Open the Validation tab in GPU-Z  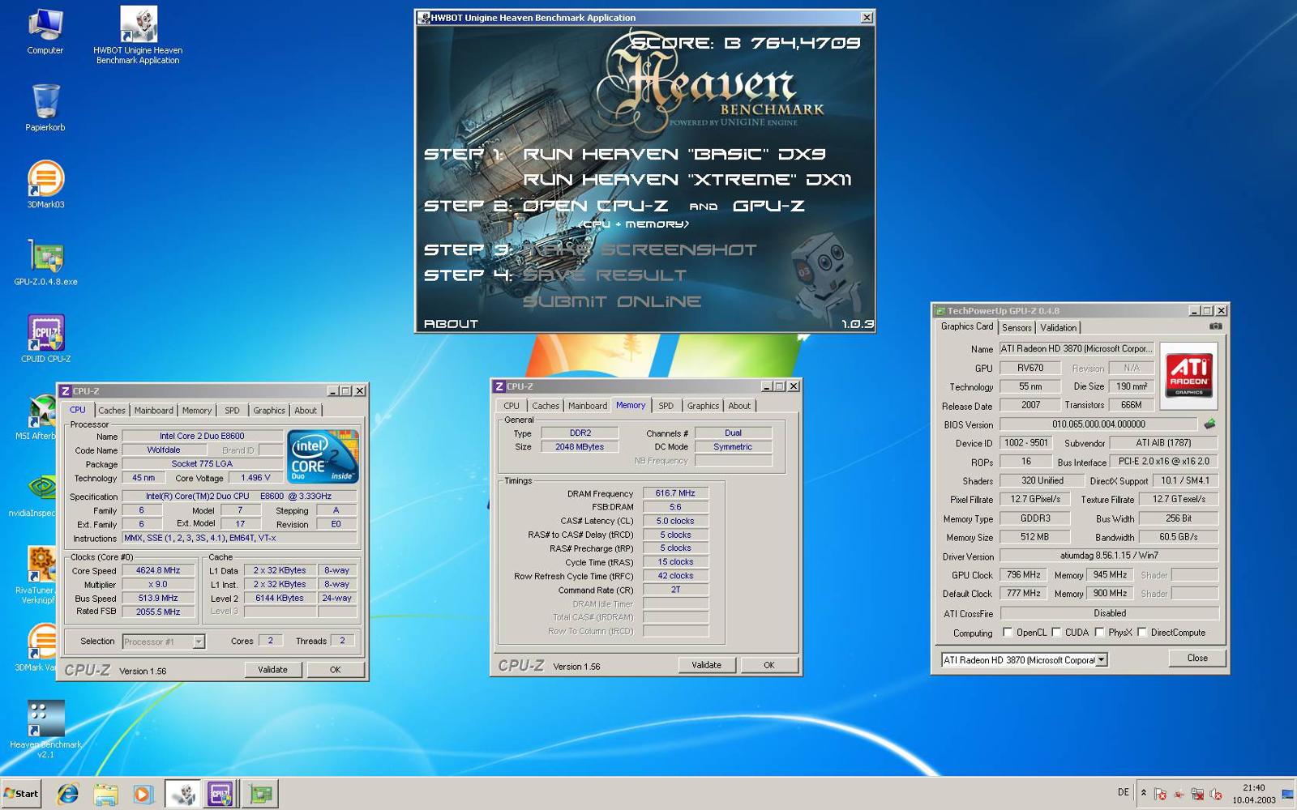click(x=1059, y=327)
